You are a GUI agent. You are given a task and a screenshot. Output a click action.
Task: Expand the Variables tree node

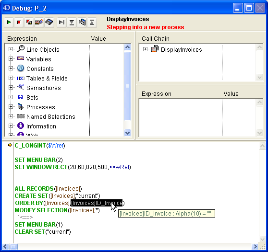(11, 59)
